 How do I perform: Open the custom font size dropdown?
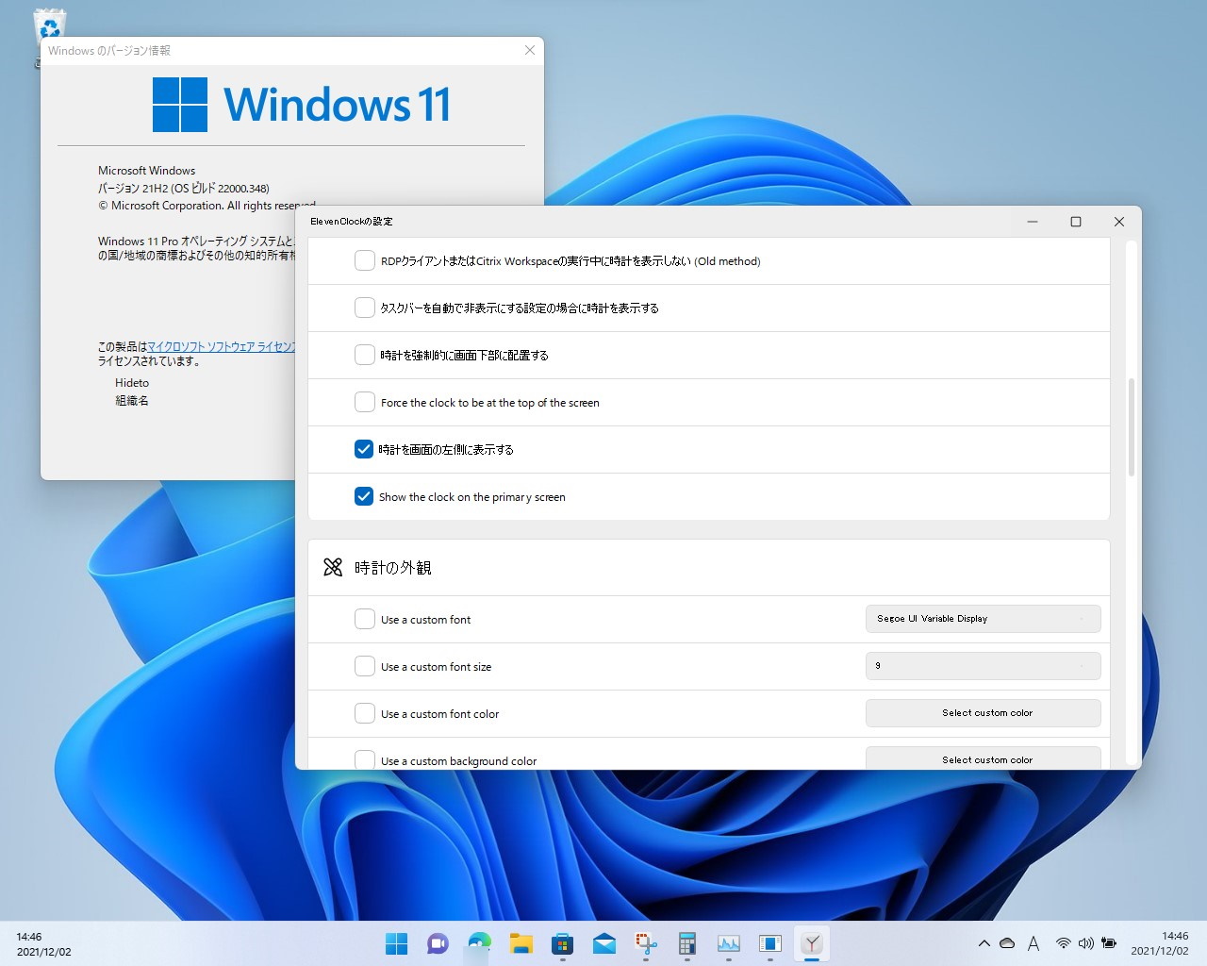[x=983, y=666]
